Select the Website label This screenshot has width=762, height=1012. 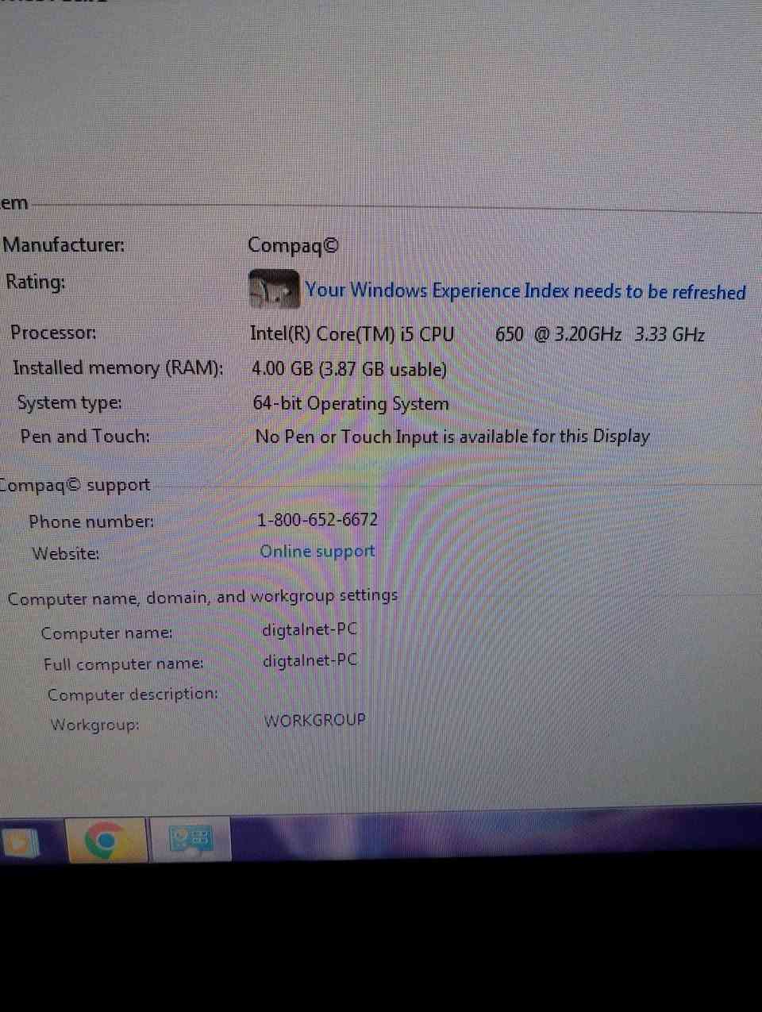(66, 553)
